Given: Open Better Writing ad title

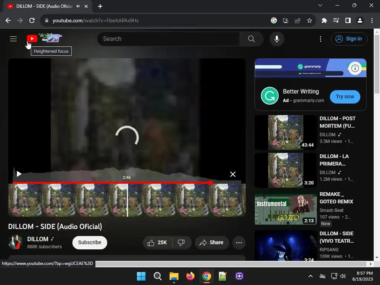Looking at the screenshot, I should [301, 91].
